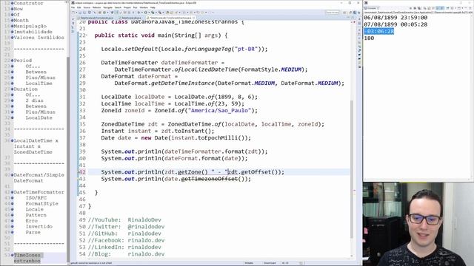Click the Clear Console icon
Image resolution: width=474 pixels, height=266 pixels.
[424, 8]
